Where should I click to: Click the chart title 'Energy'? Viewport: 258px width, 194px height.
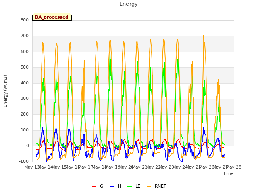129,4
